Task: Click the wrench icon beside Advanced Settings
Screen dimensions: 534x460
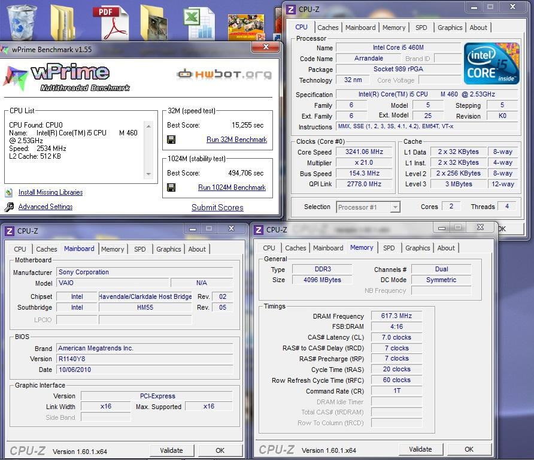Action: (9, 207)
